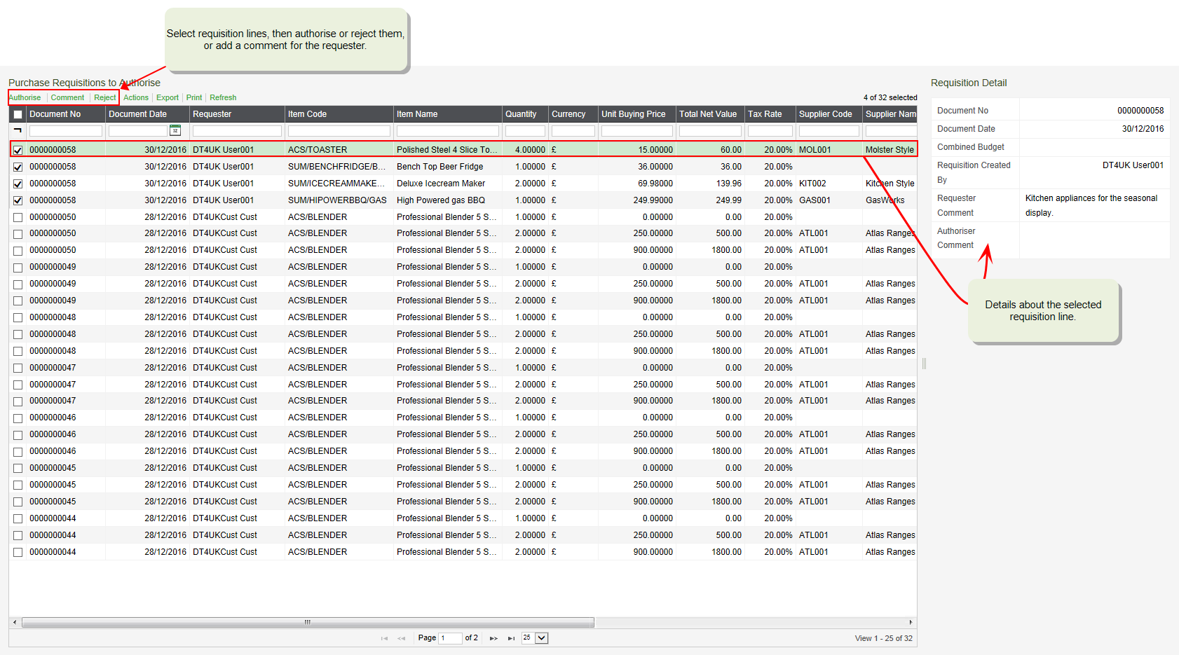Open the Document Date filter calendar picker
The height and width of the screenshot is (655, 1179).
175,130
